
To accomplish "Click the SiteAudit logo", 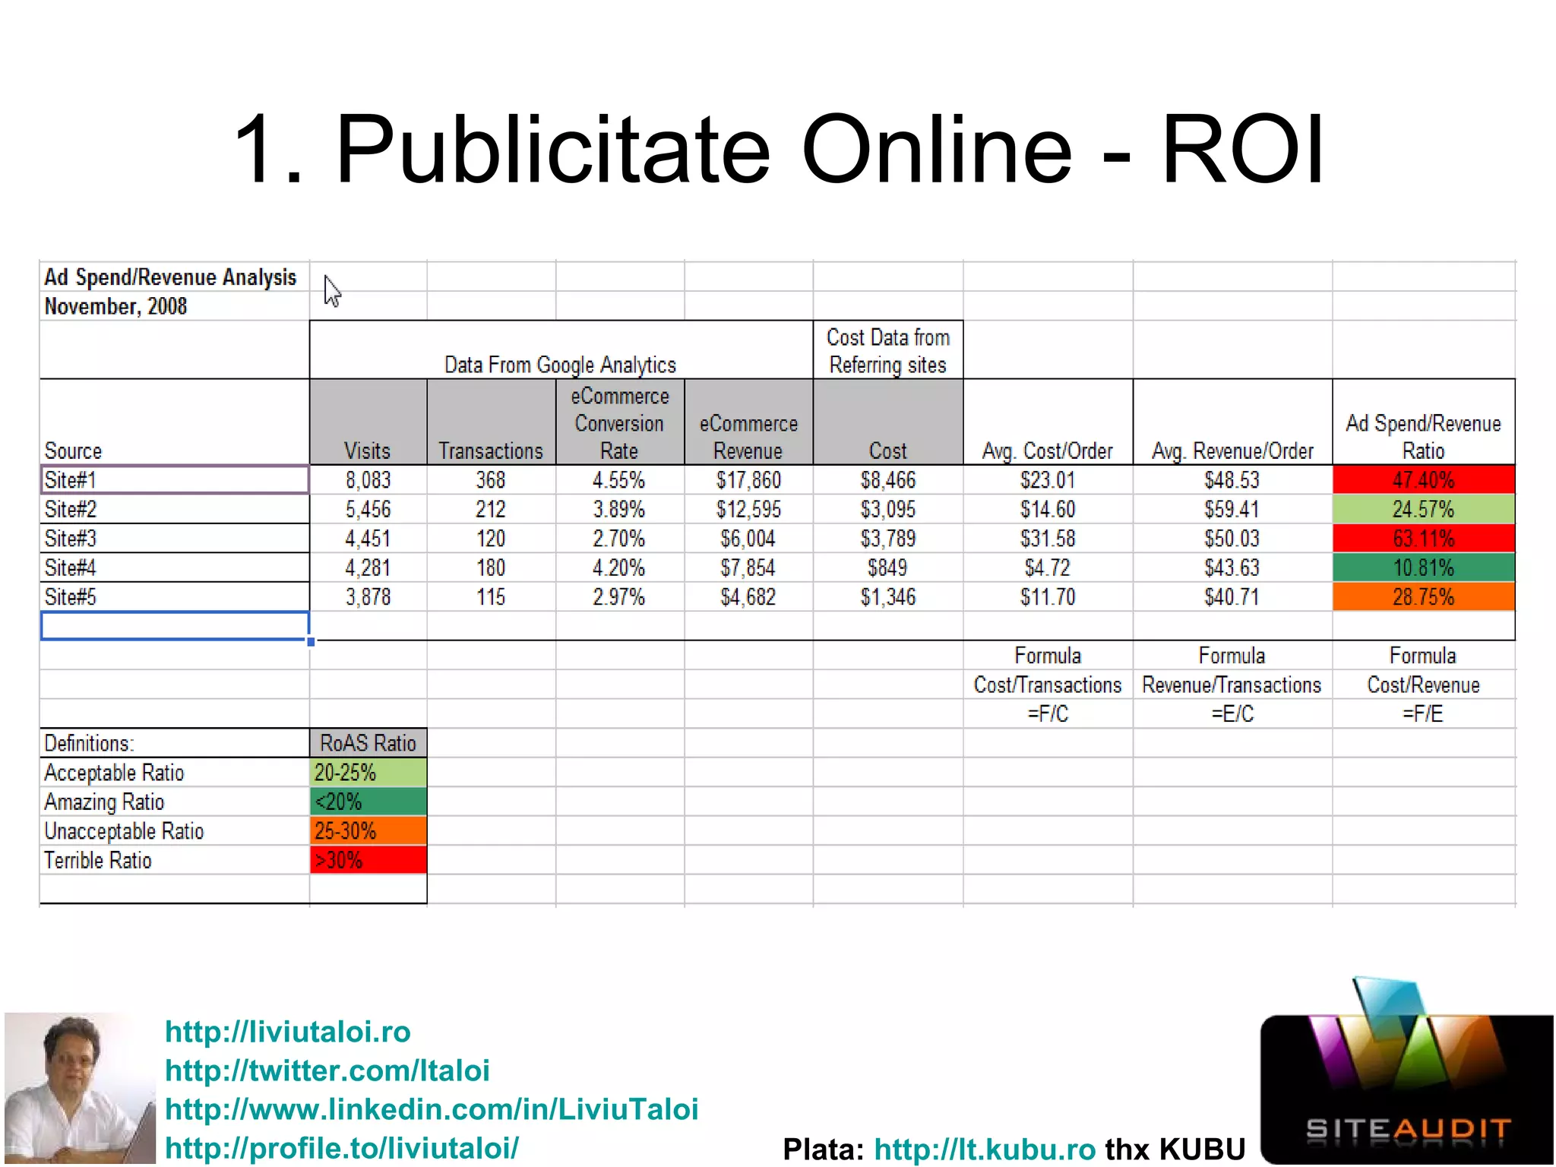I will (x=1407, y=1071).
